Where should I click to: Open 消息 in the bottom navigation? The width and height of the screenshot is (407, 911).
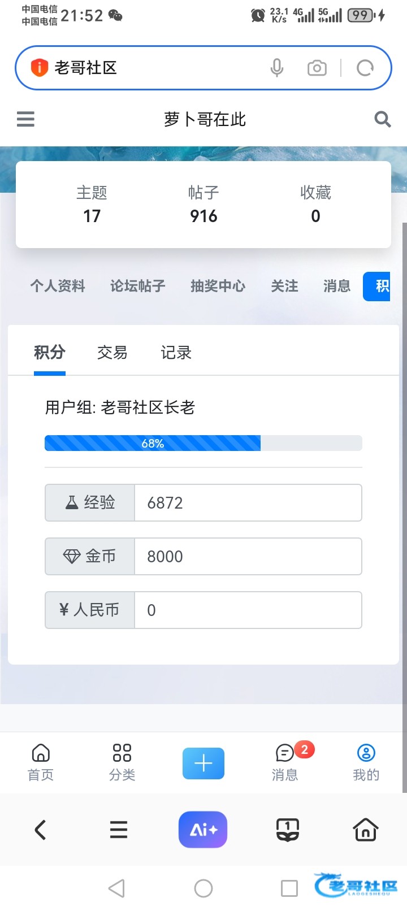(x=285, y=762)
